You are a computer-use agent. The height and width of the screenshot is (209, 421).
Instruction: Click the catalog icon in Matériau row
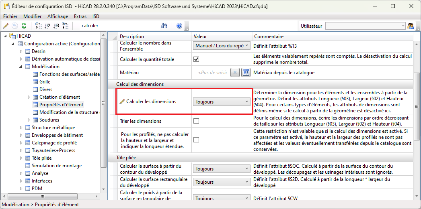point(246,73)
